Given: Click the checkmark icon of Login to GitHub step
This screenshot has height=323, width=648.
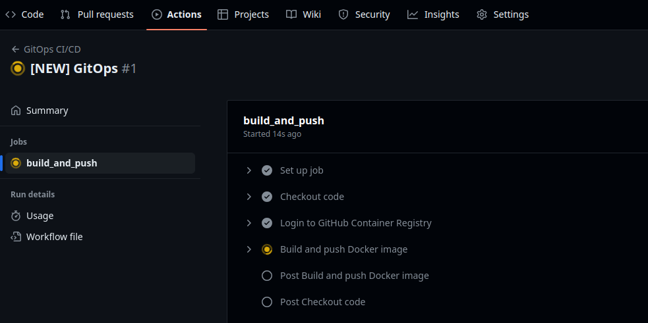Looking at the screenshot, I should (x=267, y=223).
